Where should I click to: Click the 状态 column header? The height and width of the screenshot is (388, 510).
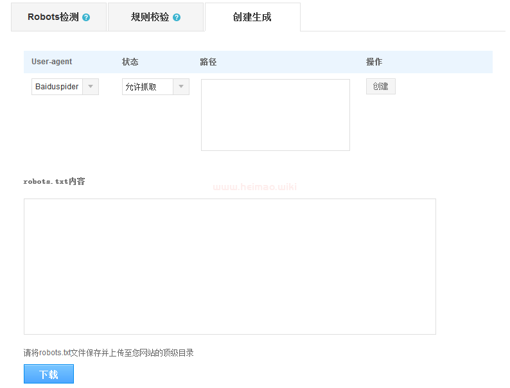click(130, 62)
